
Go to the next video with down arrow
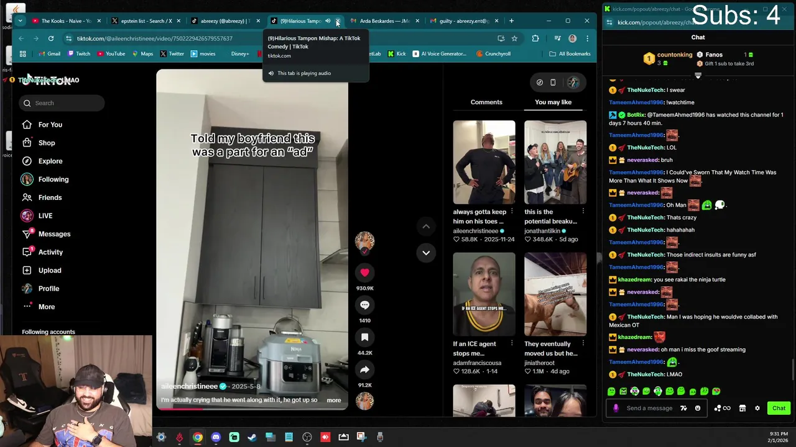426,253
